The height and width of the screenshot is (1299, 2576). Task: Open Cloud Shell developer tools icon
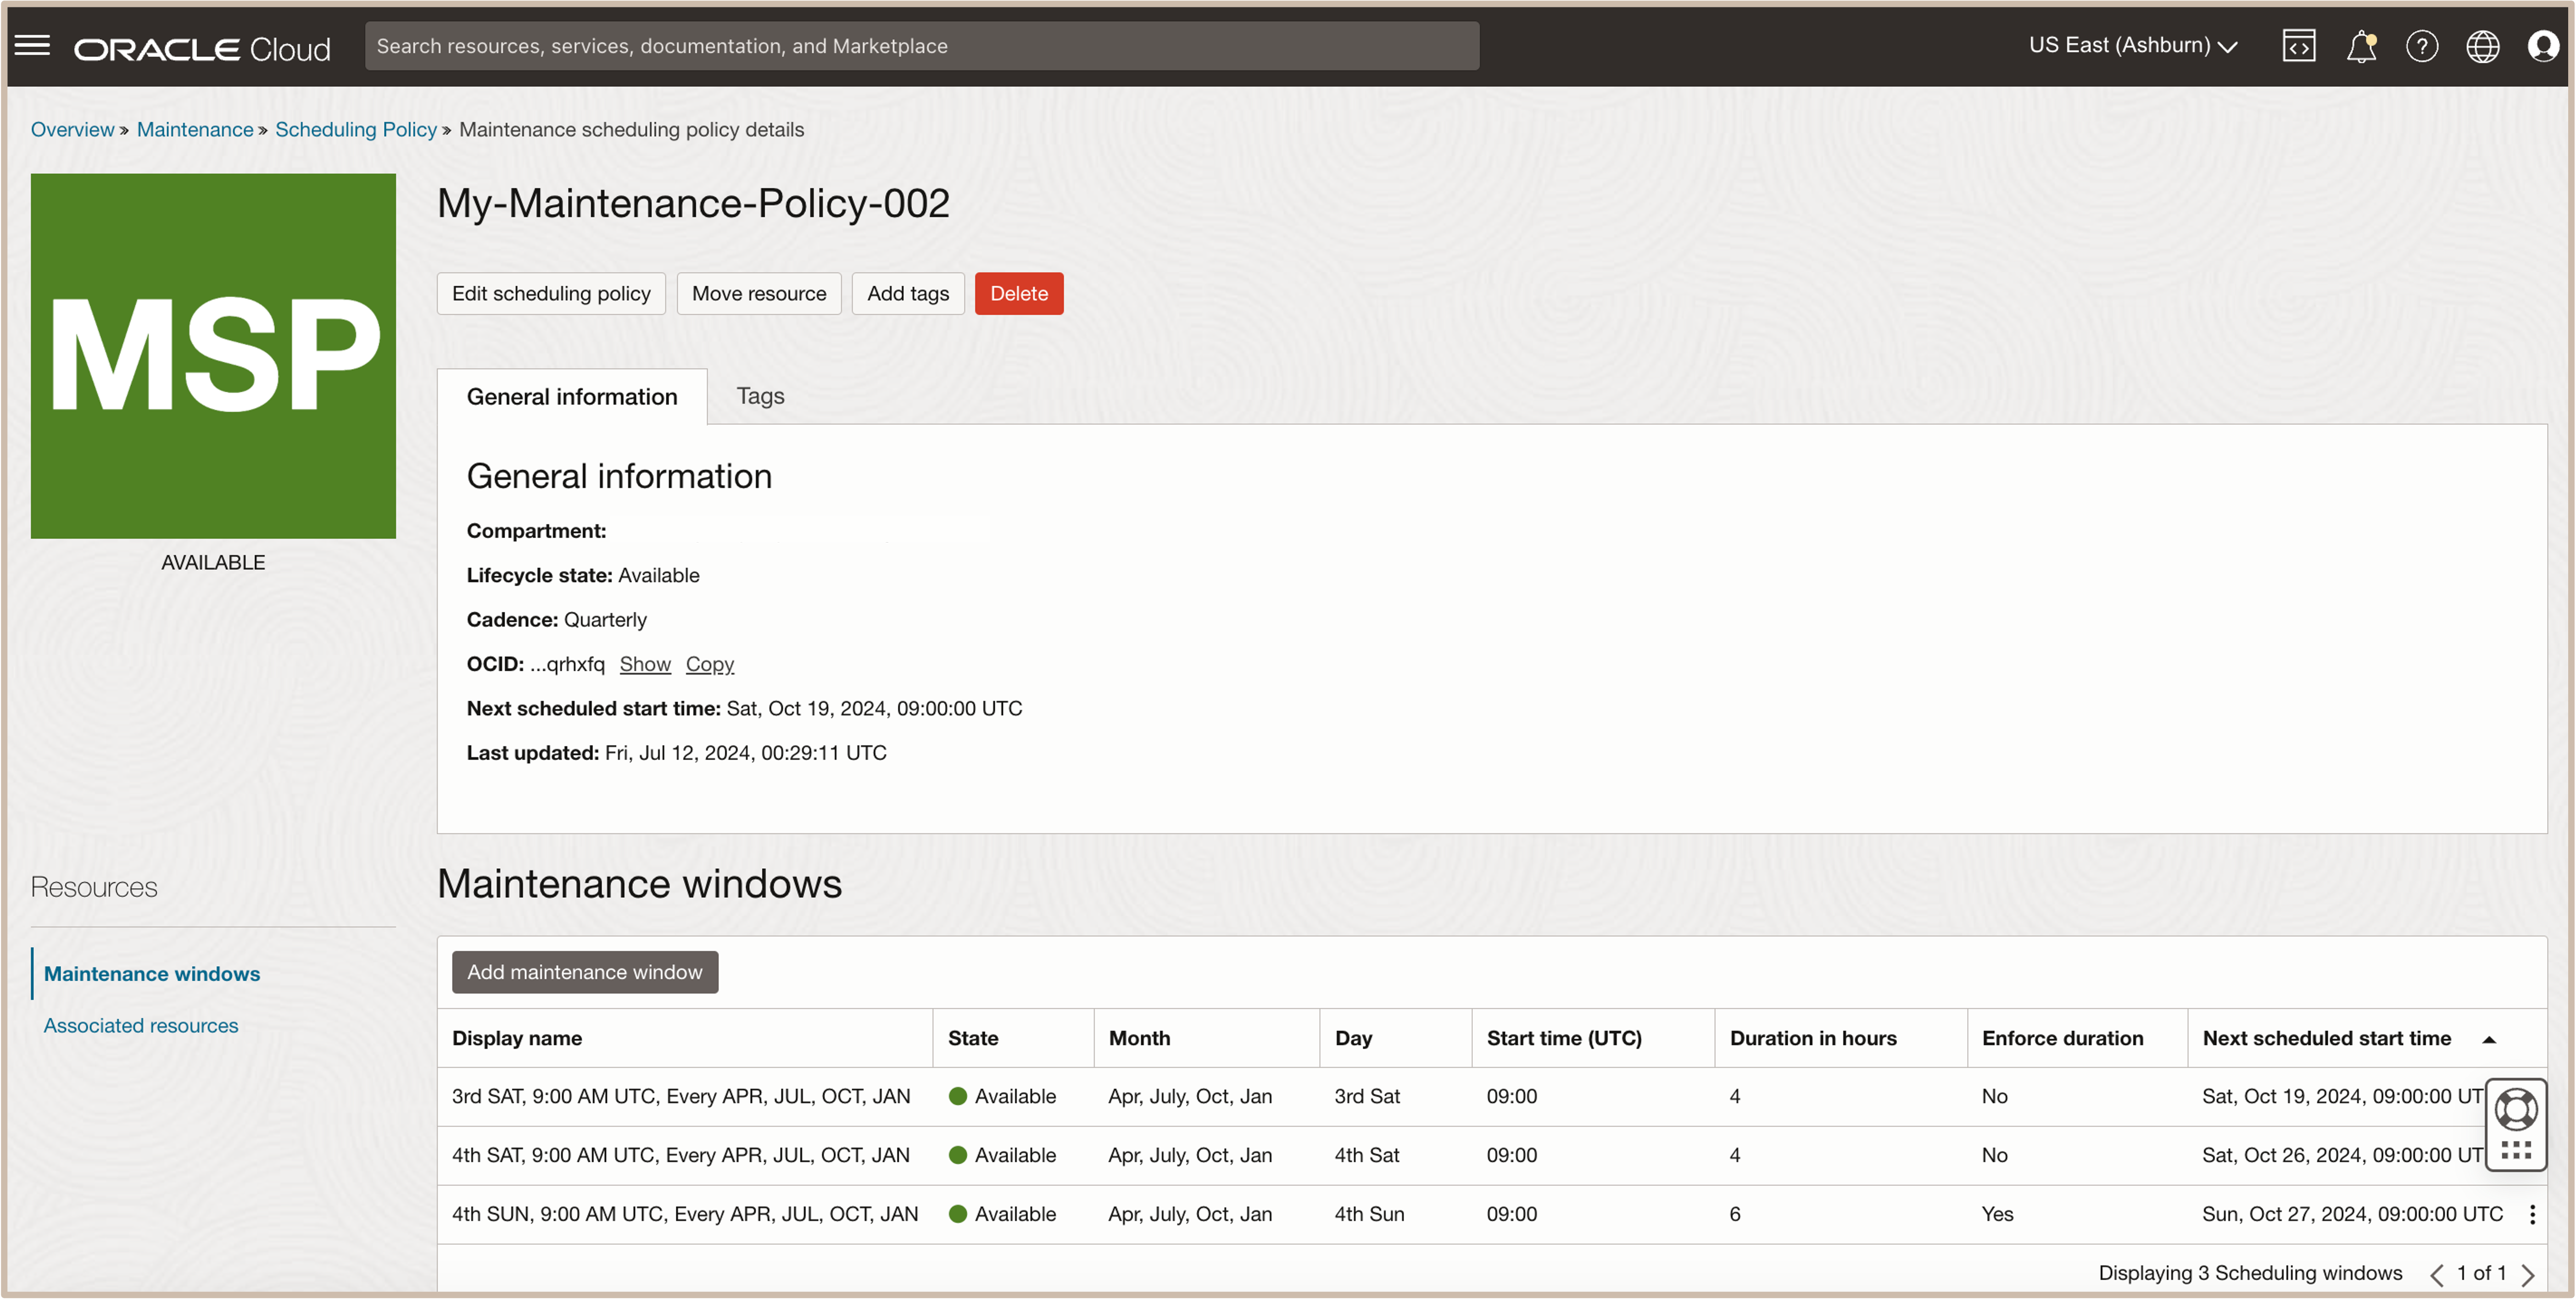(2298, 46)
